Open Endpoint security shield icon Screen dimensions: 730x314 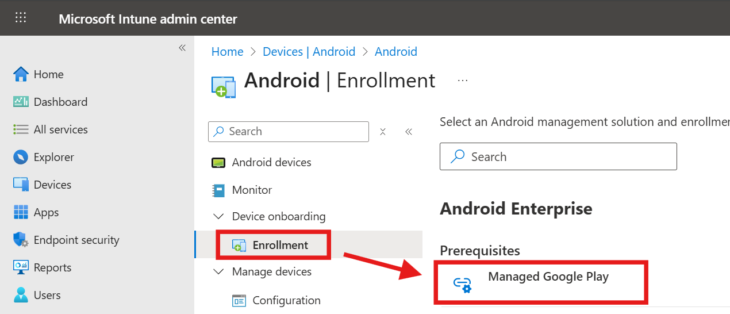point(21,240)
